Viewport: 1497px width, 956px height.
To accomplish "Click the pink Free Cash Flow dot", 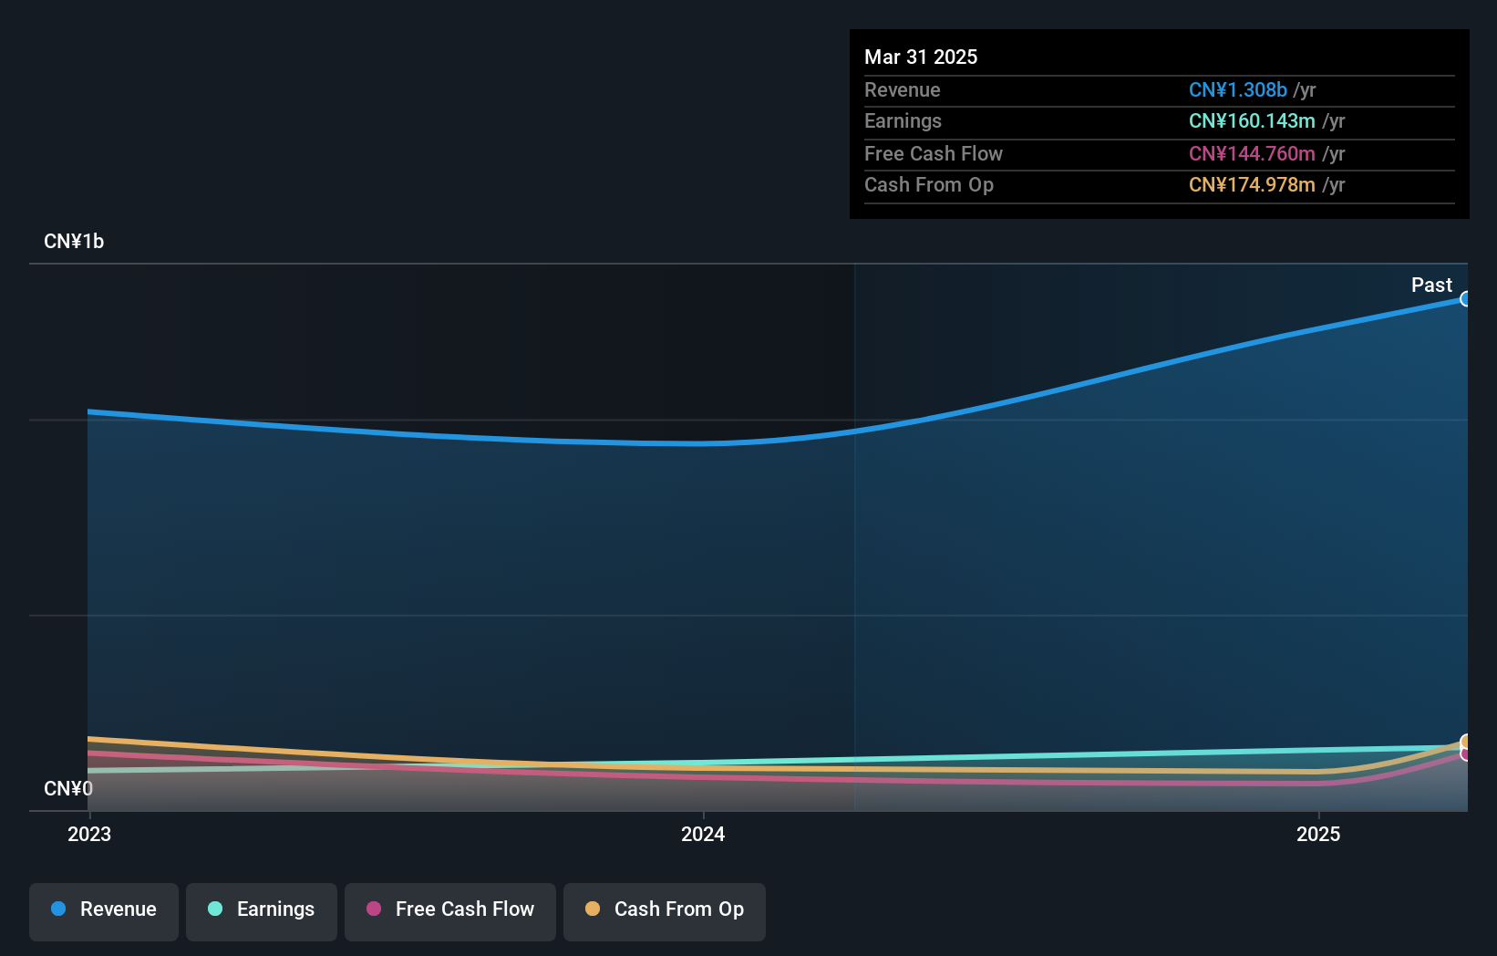I will click(374, 909).
